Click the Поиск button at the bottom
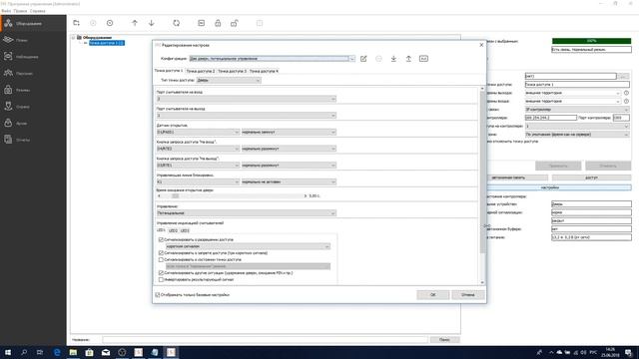 444,339
